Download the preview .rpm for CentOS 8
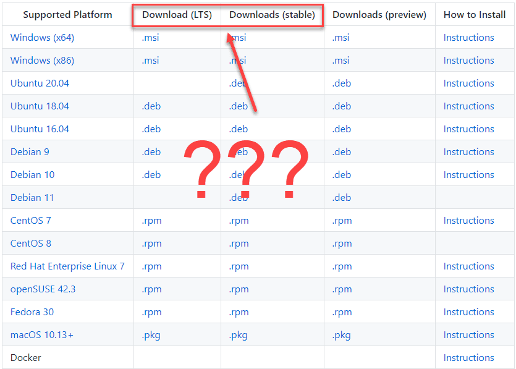This screenshot has width=516, height=369. pyautogui.click(x=342, y=244)
